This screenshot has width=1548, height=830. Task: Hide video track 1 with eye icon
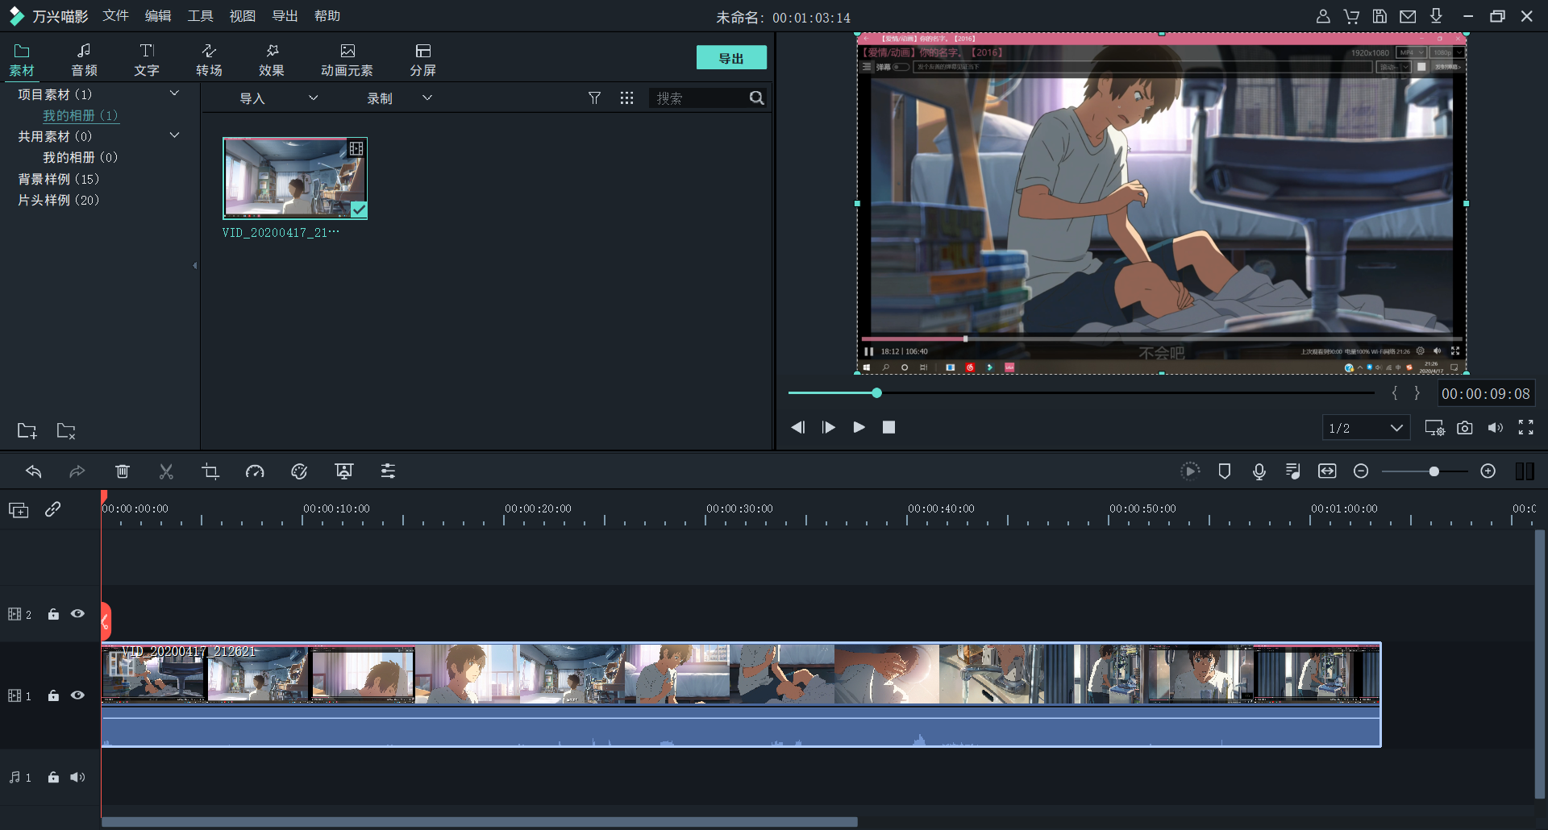click(x=77, y=695)
